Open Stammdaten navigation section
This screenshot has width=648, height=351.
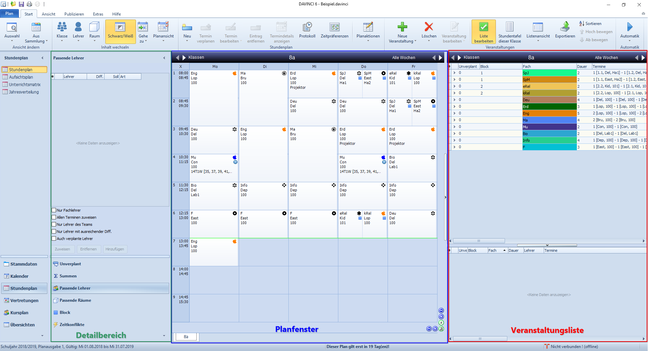[24, 264]
